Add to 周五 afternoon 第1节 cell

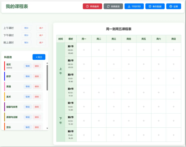pyautogui.click(x=144, y=107)
